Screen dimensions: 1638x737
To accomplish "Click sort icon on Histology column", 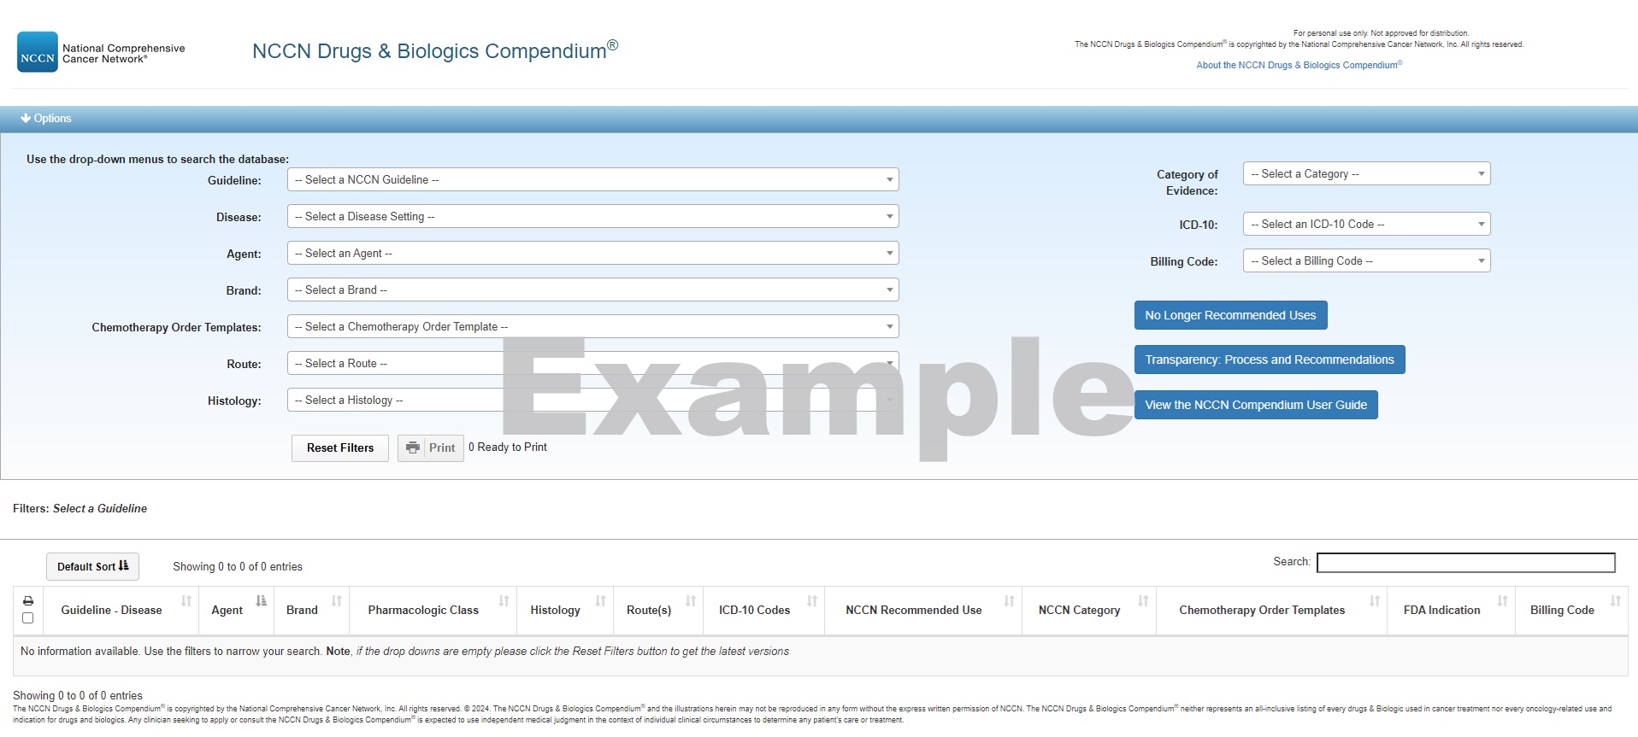I will [x=601, y=601].
